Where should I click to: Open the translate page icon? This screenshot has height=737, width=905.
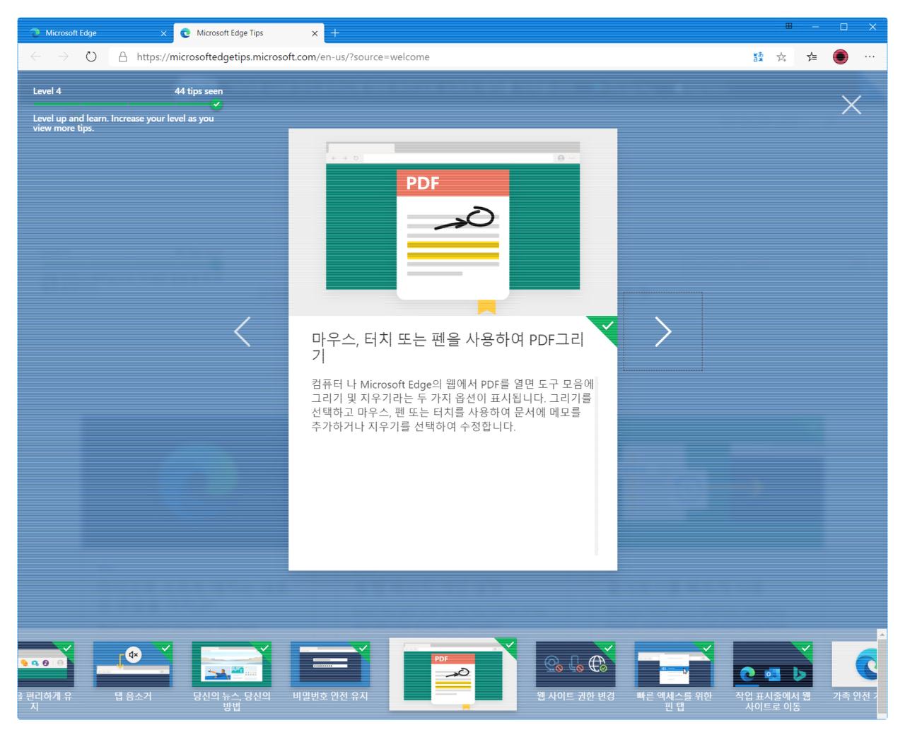[x=758, y=57]
